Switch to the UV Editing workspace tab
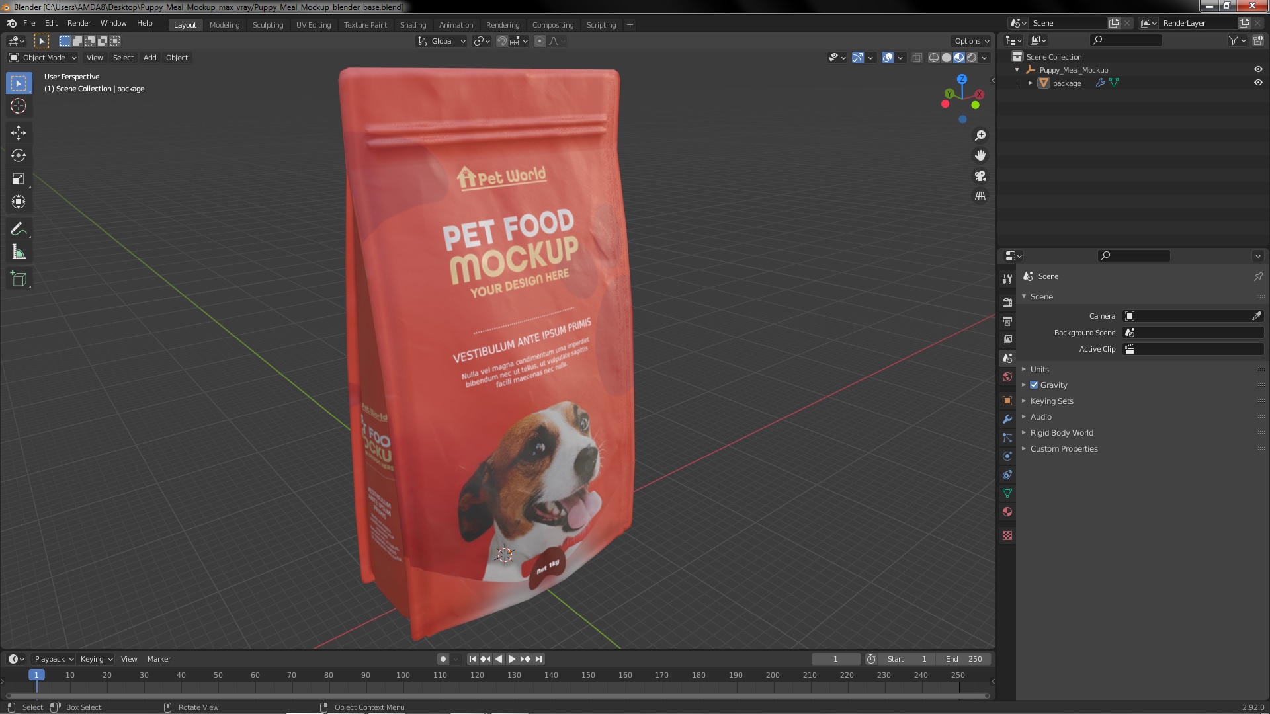This screenshot has width=1270, height=714. [314, 25]
